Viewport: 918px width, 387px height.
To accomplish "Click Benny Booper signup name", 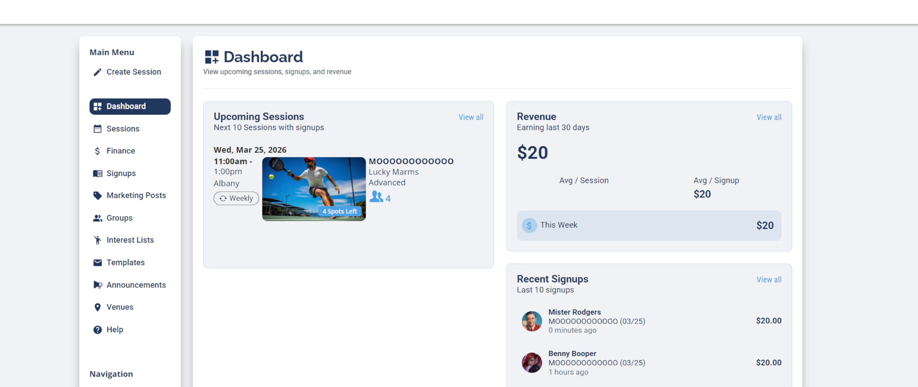I will (572, 354).
